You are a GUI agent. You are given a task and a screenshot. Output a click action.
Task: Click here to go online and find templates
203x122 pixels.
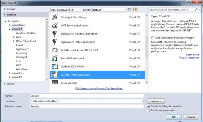point(99,88)
